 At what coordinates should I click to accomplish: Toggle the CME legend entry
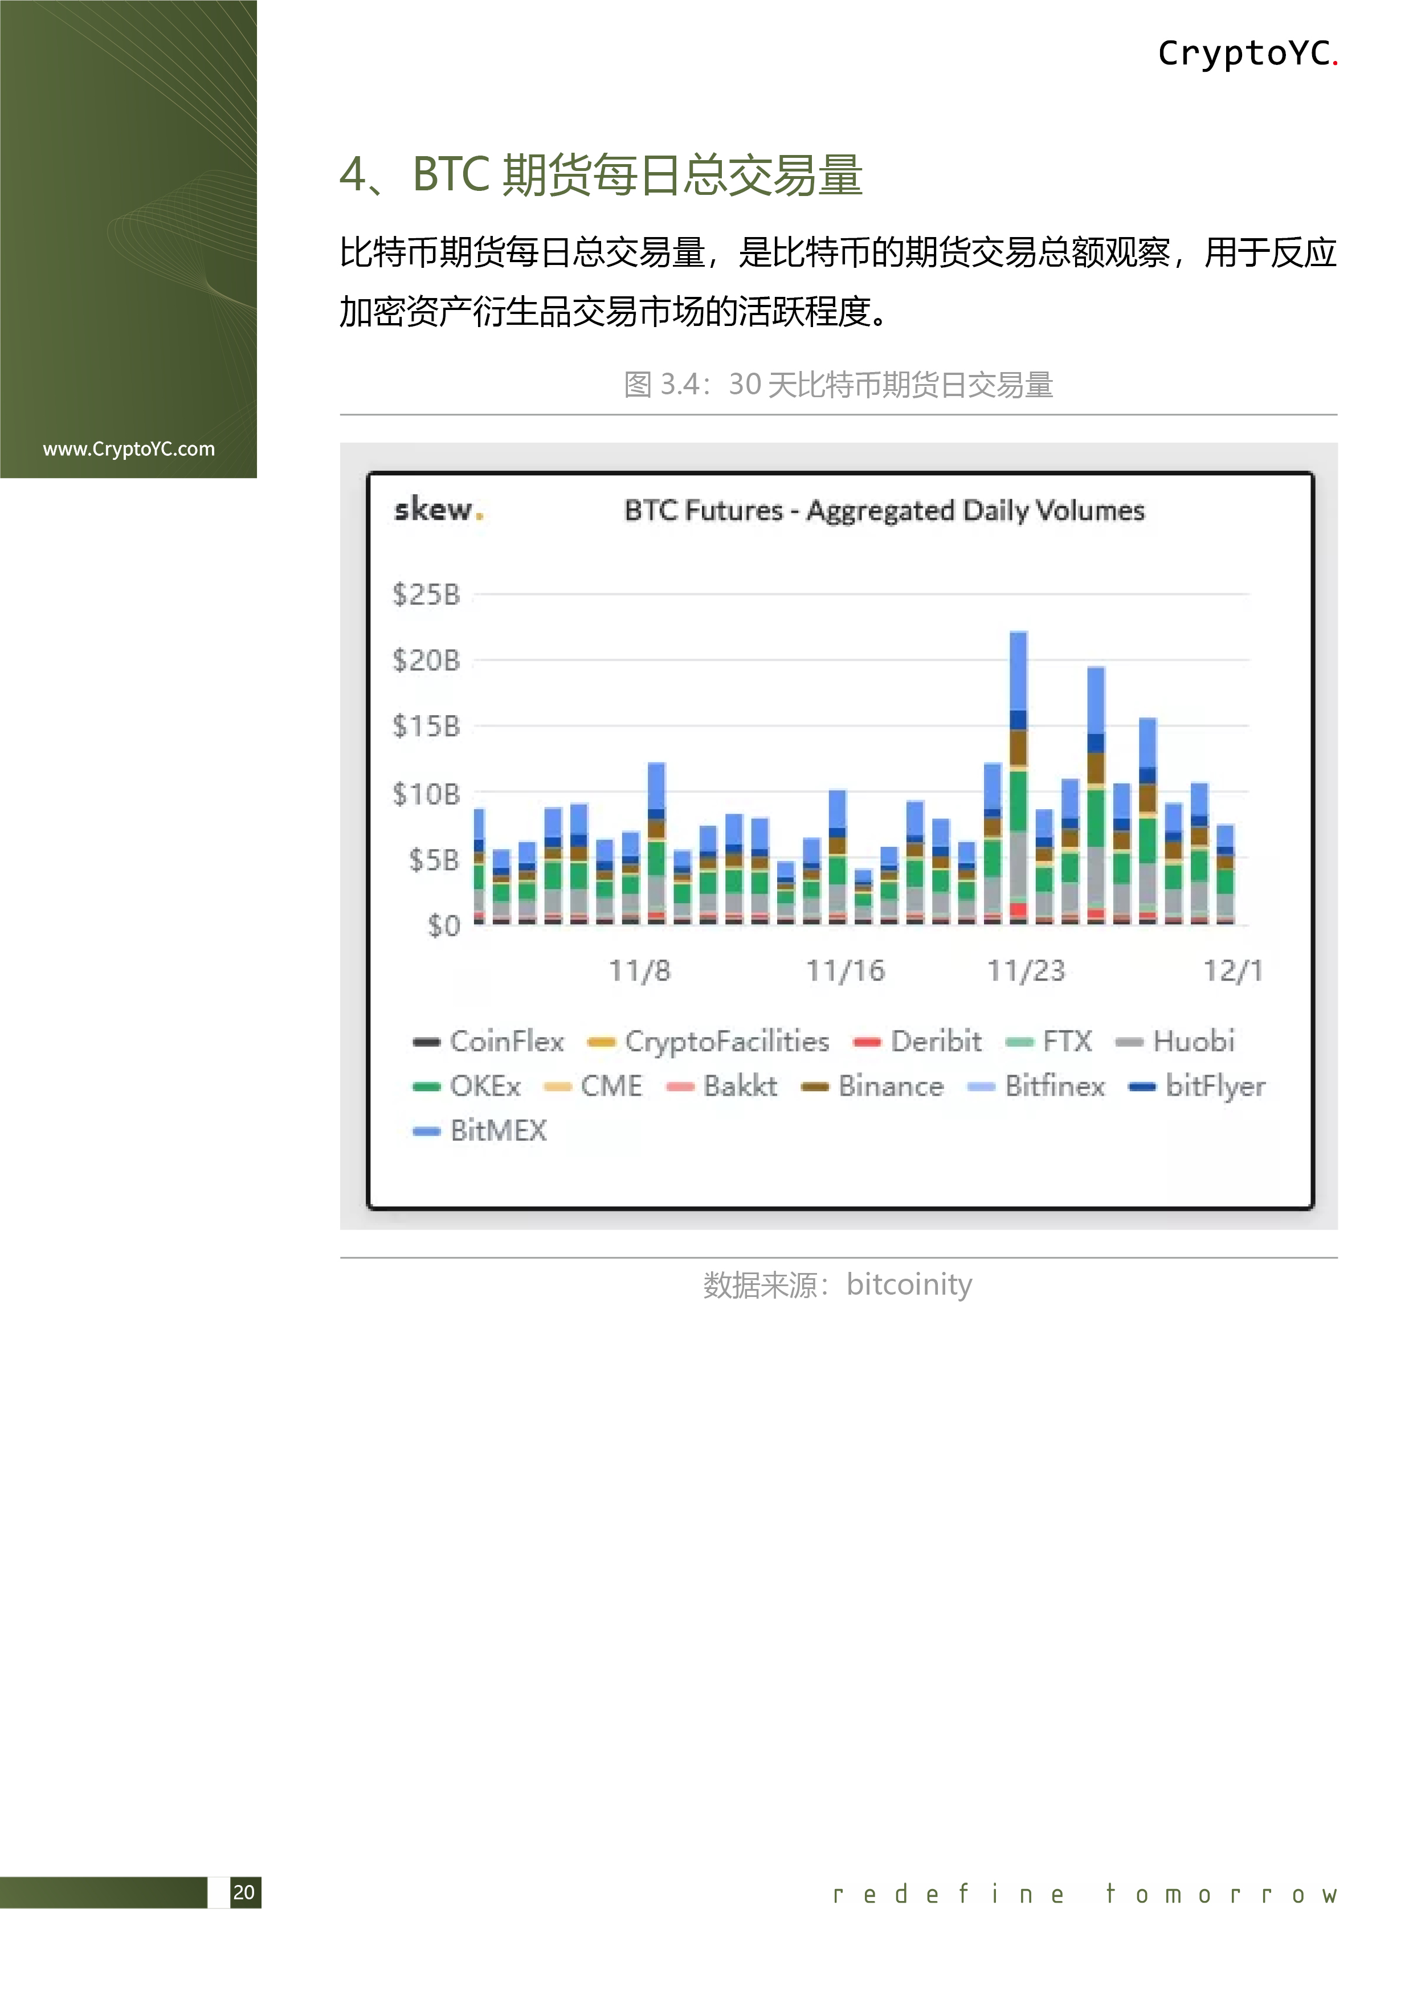click(593, 1087)
